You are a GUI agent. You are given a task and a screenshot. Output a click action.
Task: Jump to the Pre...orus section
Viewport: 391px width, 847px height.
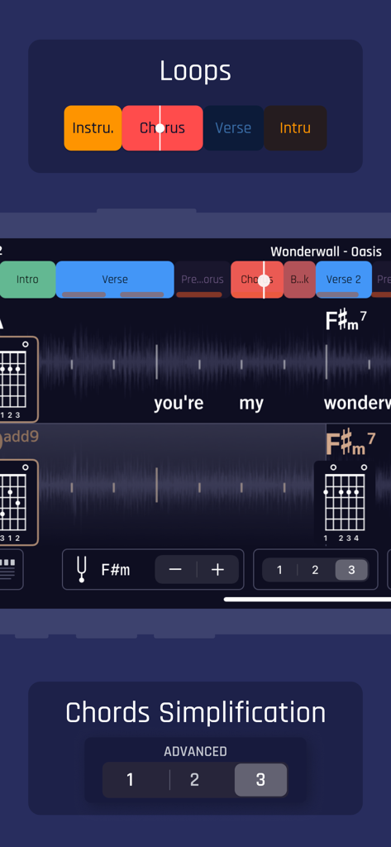click(203, 280)
